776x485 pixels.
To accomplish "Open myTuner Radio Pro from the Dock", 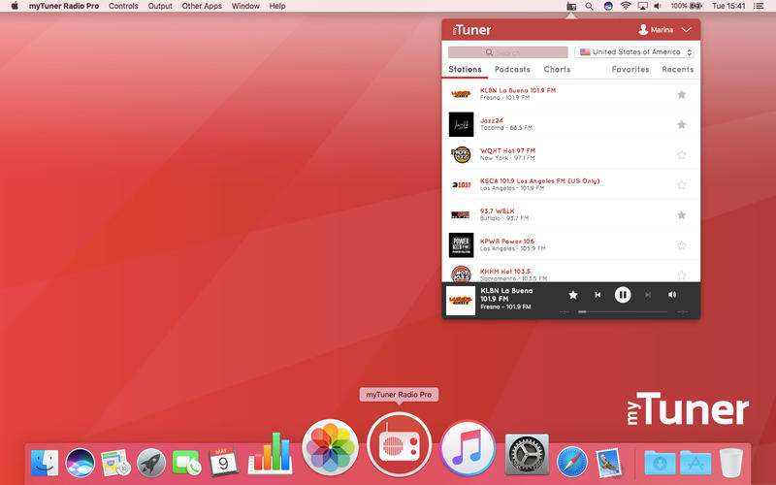I will pyautogui.click(x=399, y=444).
